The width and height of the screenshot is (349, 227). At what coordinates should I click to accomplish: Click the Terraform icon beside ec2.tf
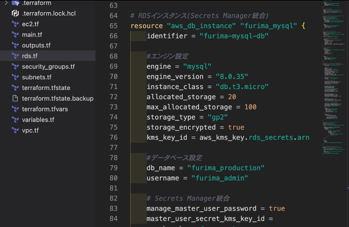click(15, 24)
